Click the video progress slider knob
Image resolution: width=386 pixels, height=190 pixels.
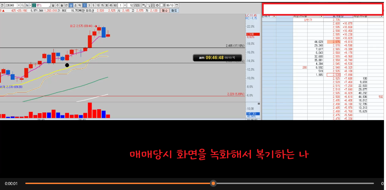click(213, 183)
